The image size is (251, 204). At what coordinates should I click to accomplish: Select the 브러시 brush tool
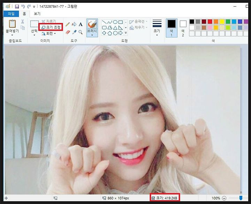click(x=92, y=24)
